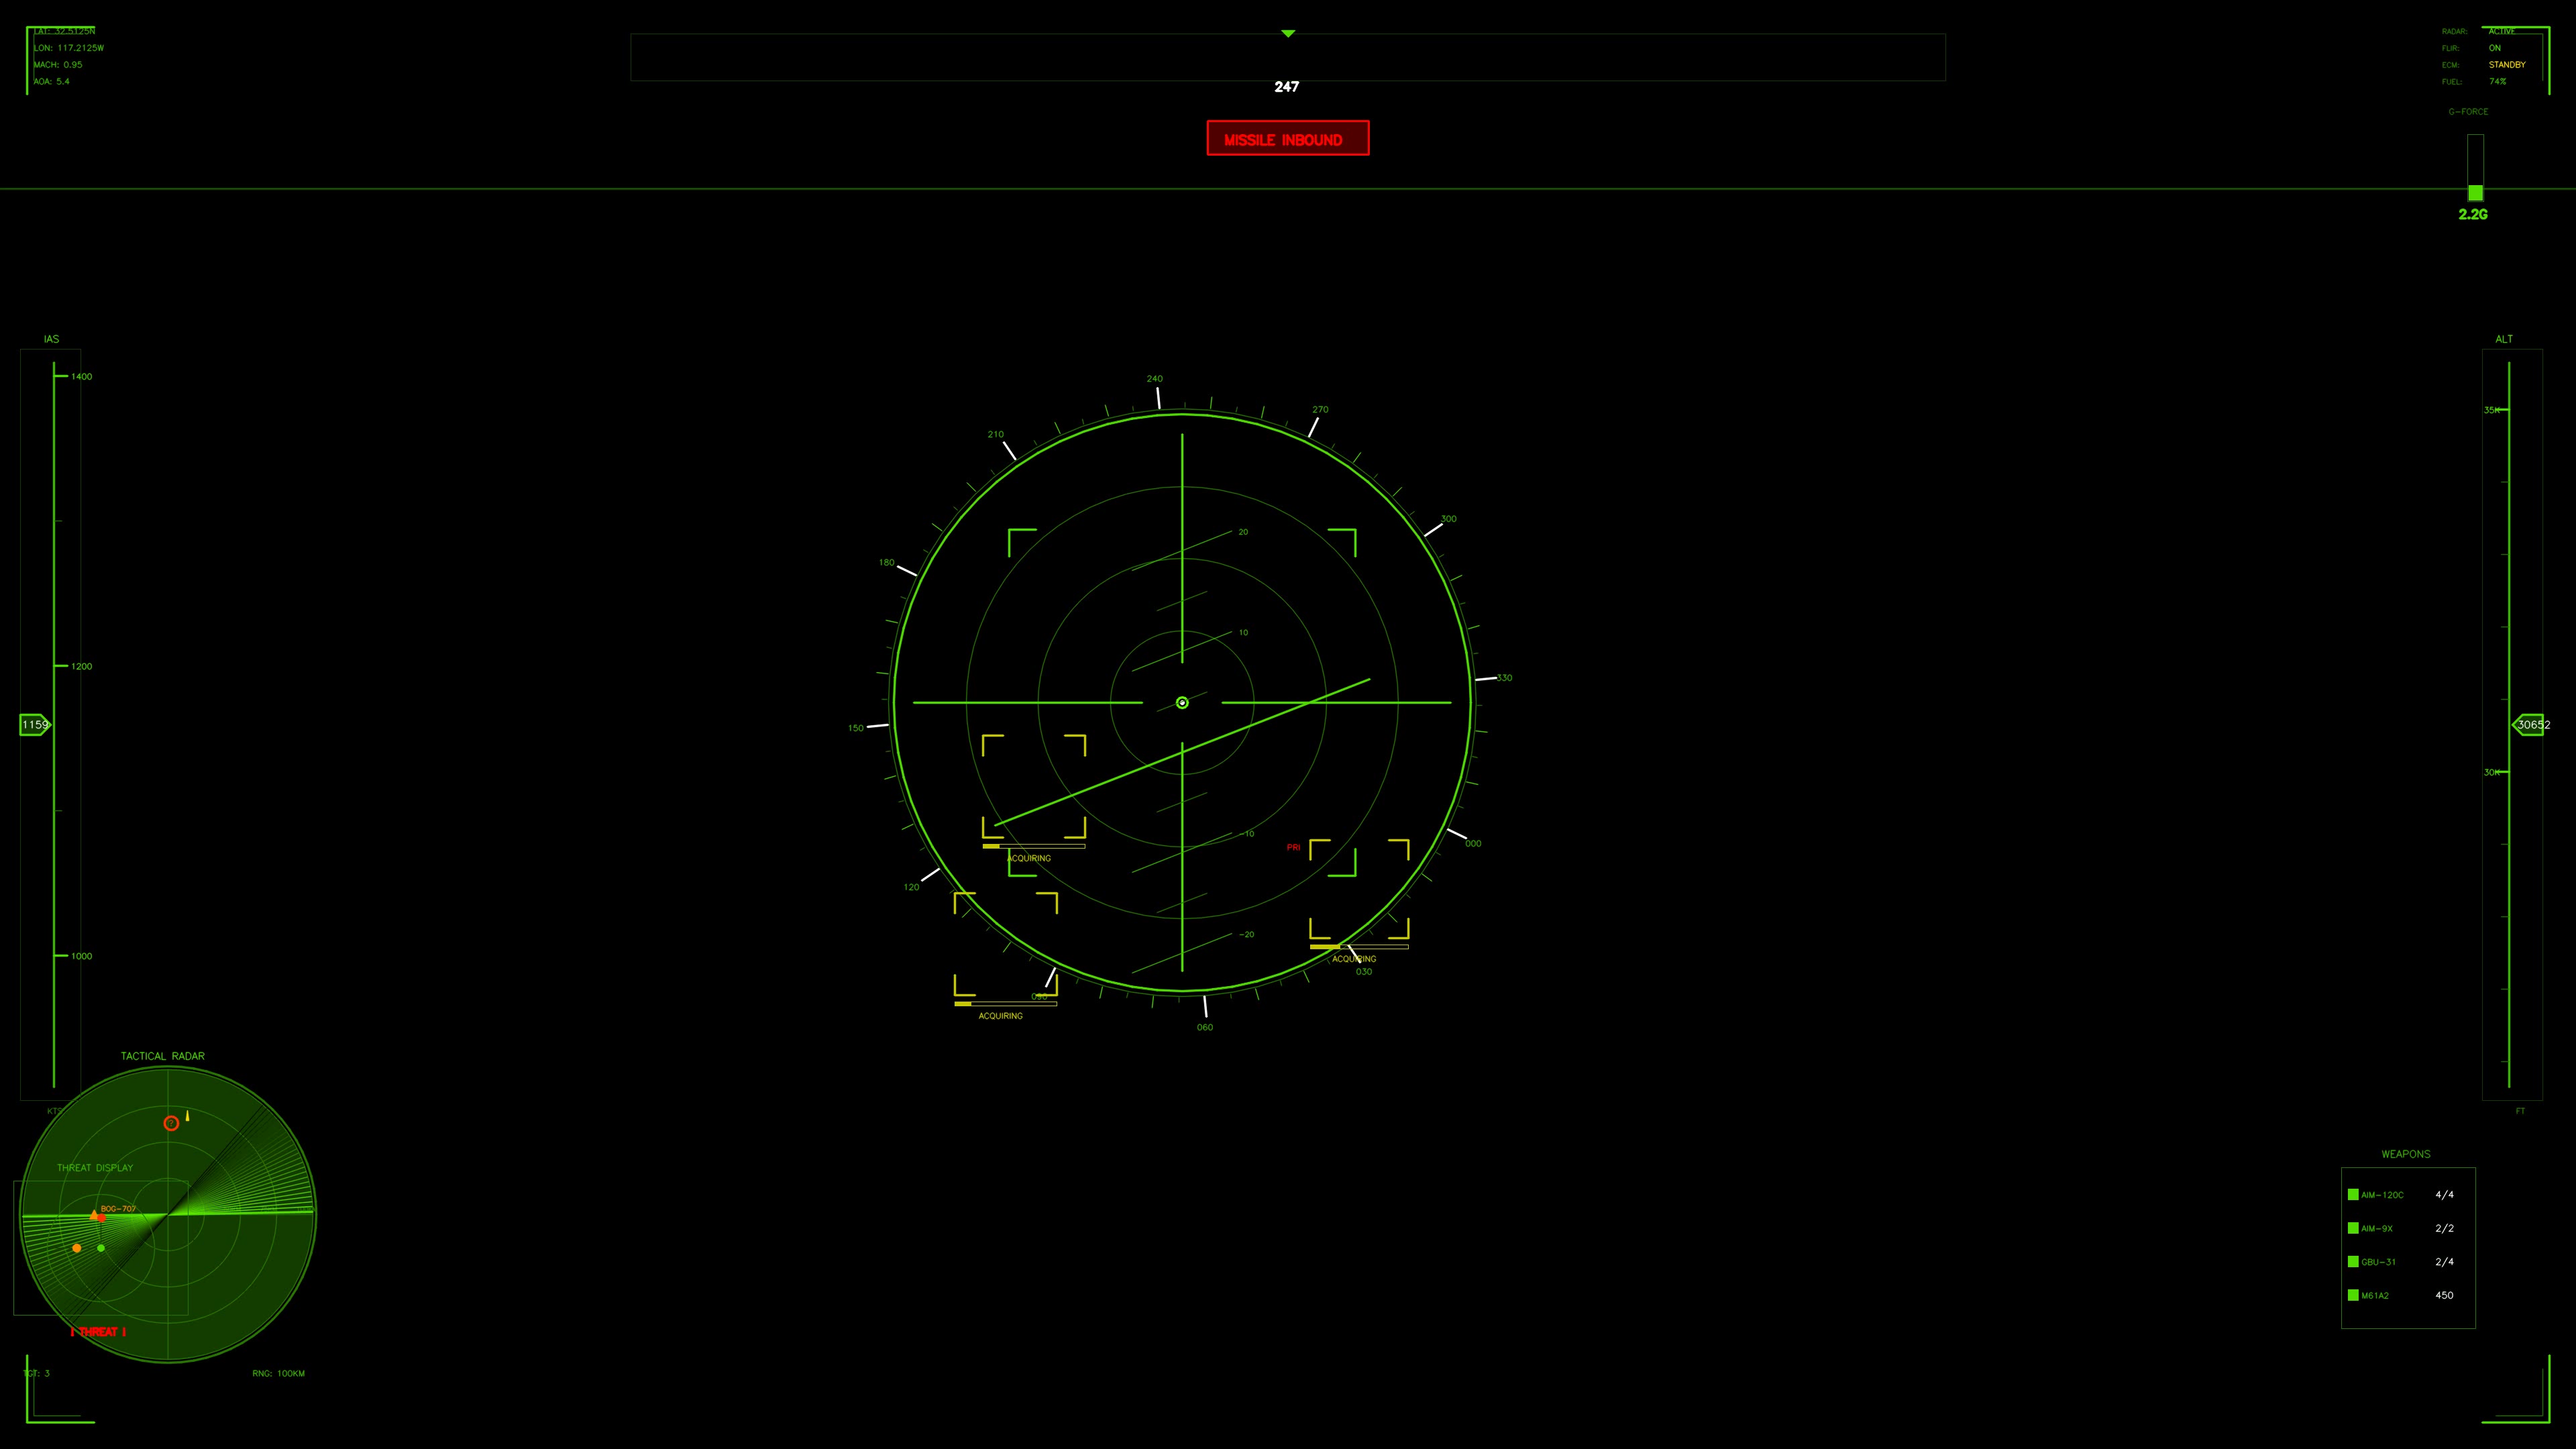Click the orange threat dot on threat display
The image size is (2576, 1449).
click(x=77, y=1249)
